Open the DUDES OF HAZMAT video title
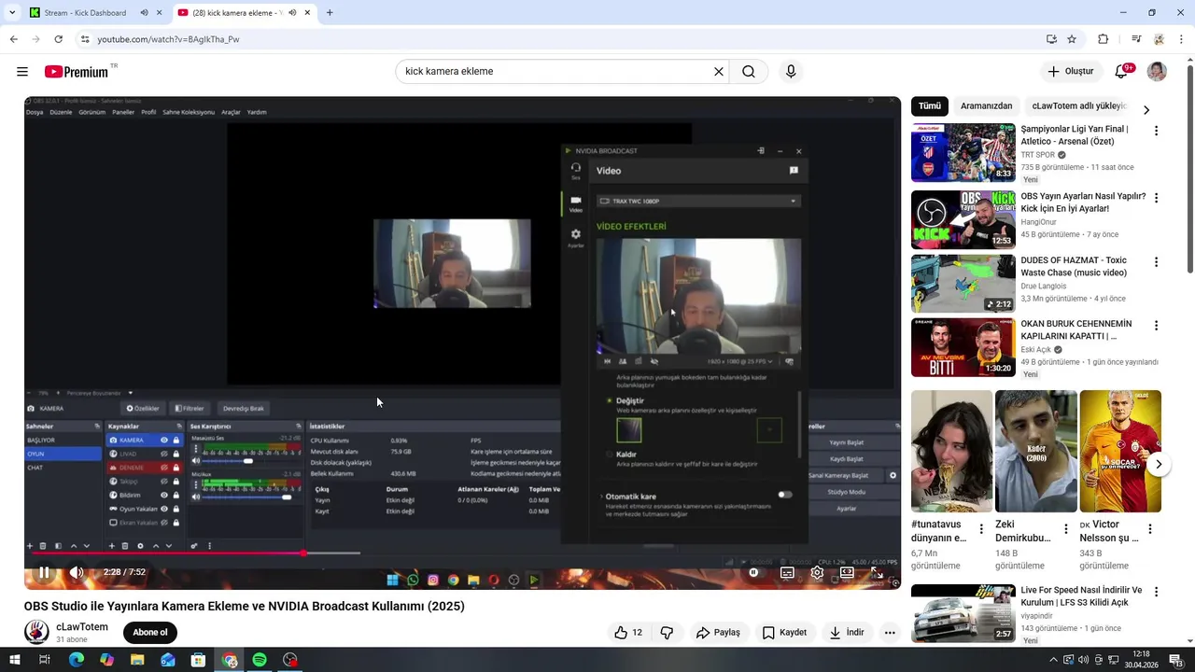 (1074, 267)
